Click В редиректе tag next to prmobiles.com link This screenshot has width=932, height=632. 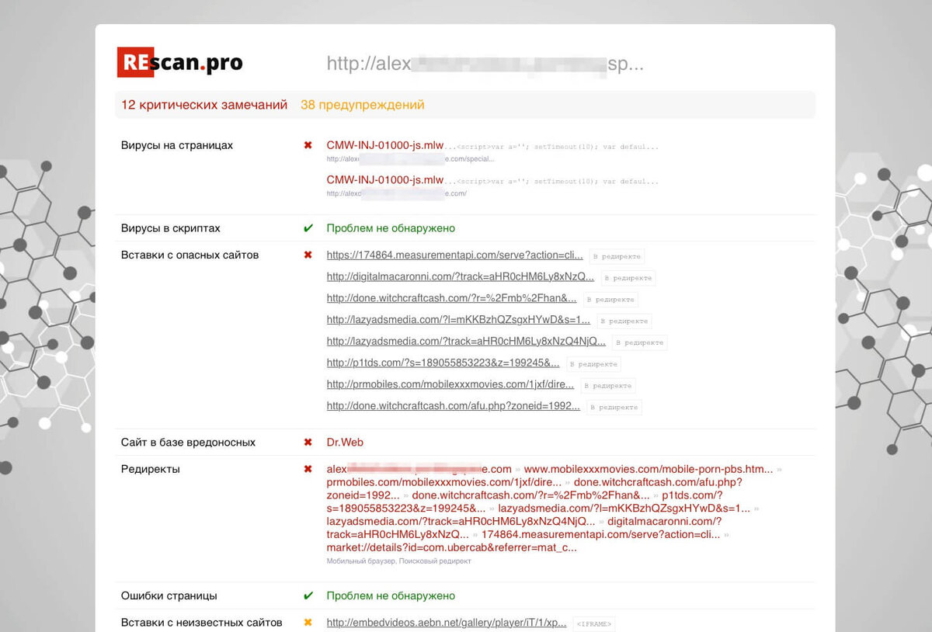(607, 386)
